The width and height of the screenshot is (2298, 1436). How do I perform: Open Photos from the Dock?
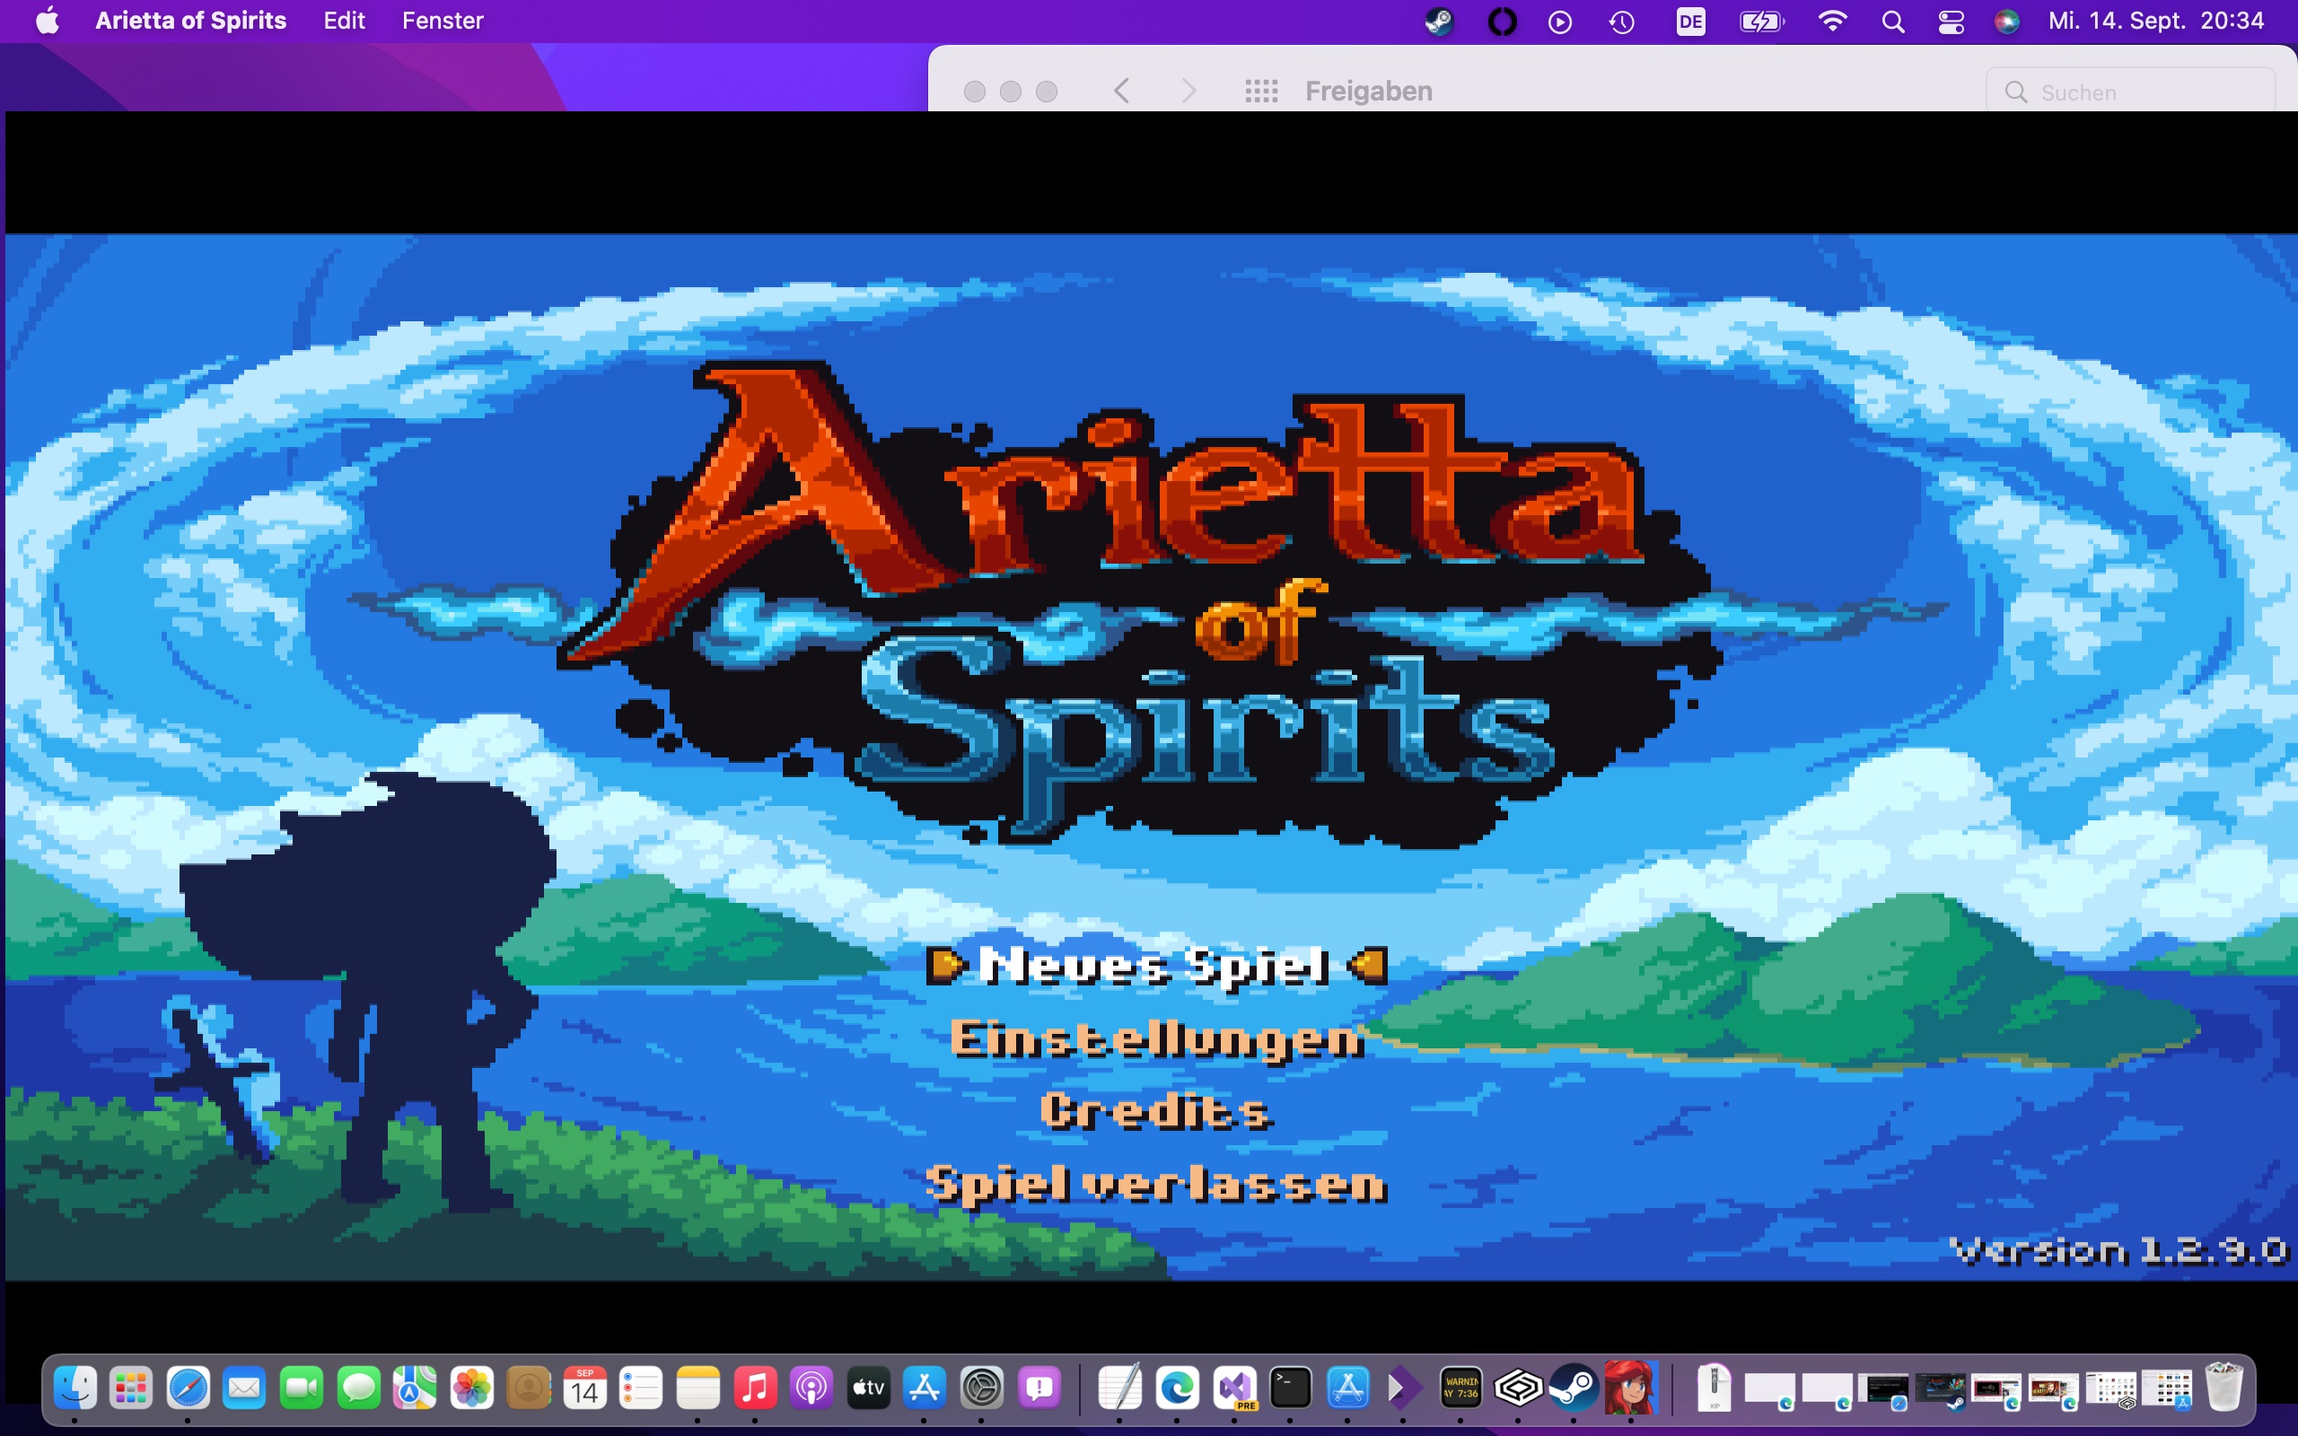tap(472, 1388)
